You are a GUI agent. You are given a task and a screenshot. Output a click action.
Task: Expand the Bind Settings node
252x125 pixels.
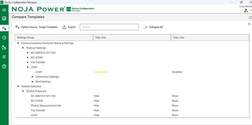33,82
